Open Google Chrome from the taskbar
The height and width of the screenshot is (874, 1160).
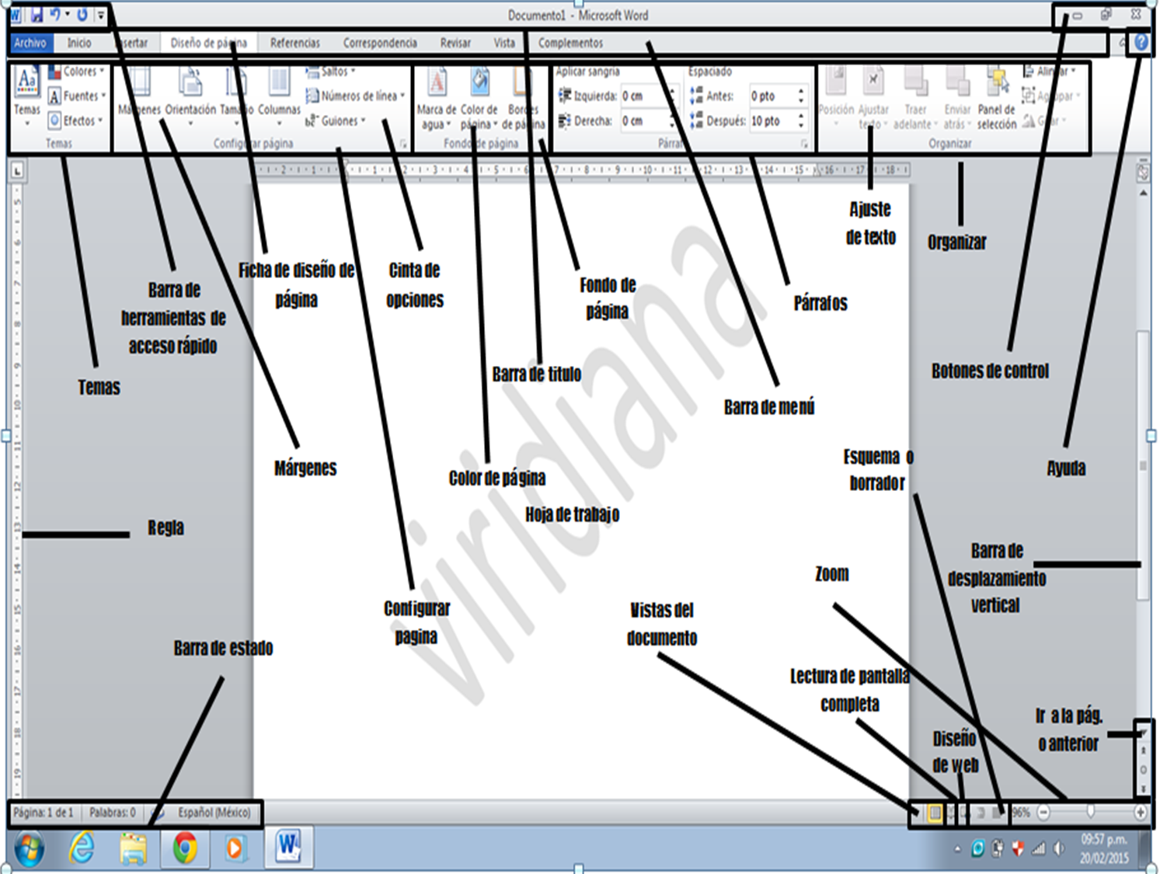tap(184, 848)
